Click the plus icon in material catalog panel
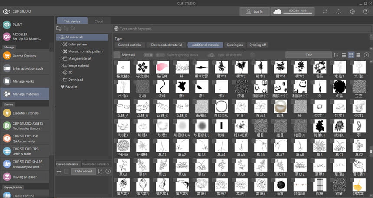The image size is (373, 198). pyautogui.click(x=59, y=172)
